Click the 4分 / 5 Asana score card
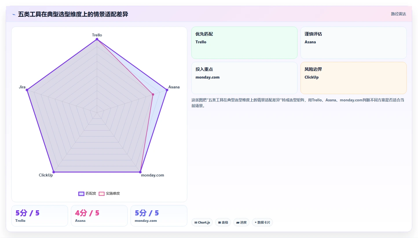This screenshot has width=418, height=238. (99, 216)
